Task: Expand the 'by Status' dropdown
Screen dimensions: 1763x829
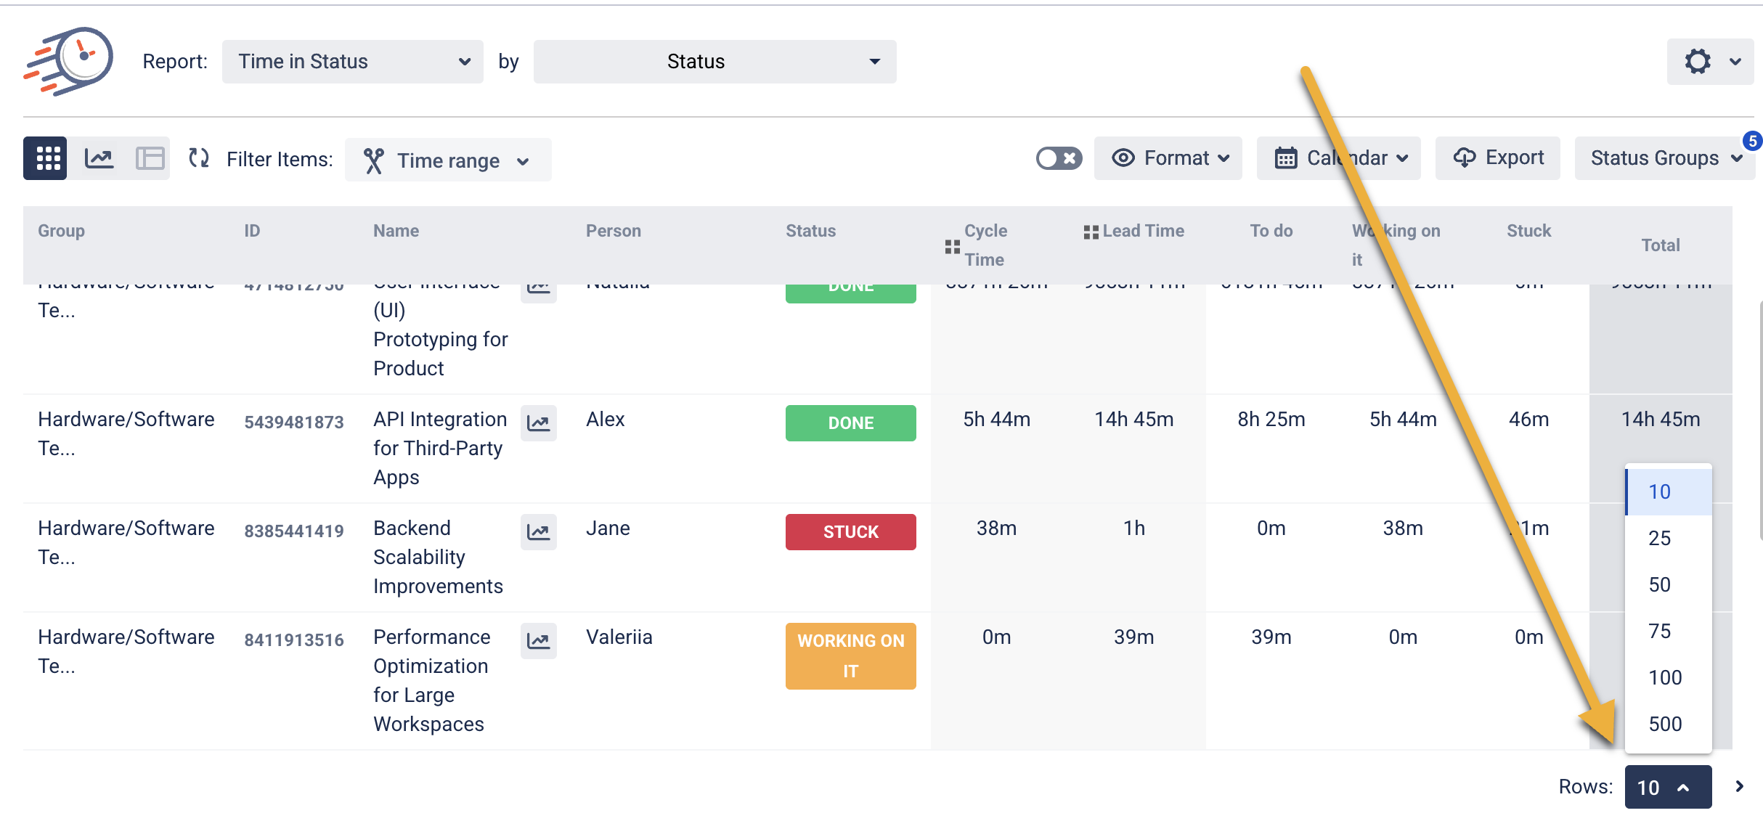Action: pos(714,62)
